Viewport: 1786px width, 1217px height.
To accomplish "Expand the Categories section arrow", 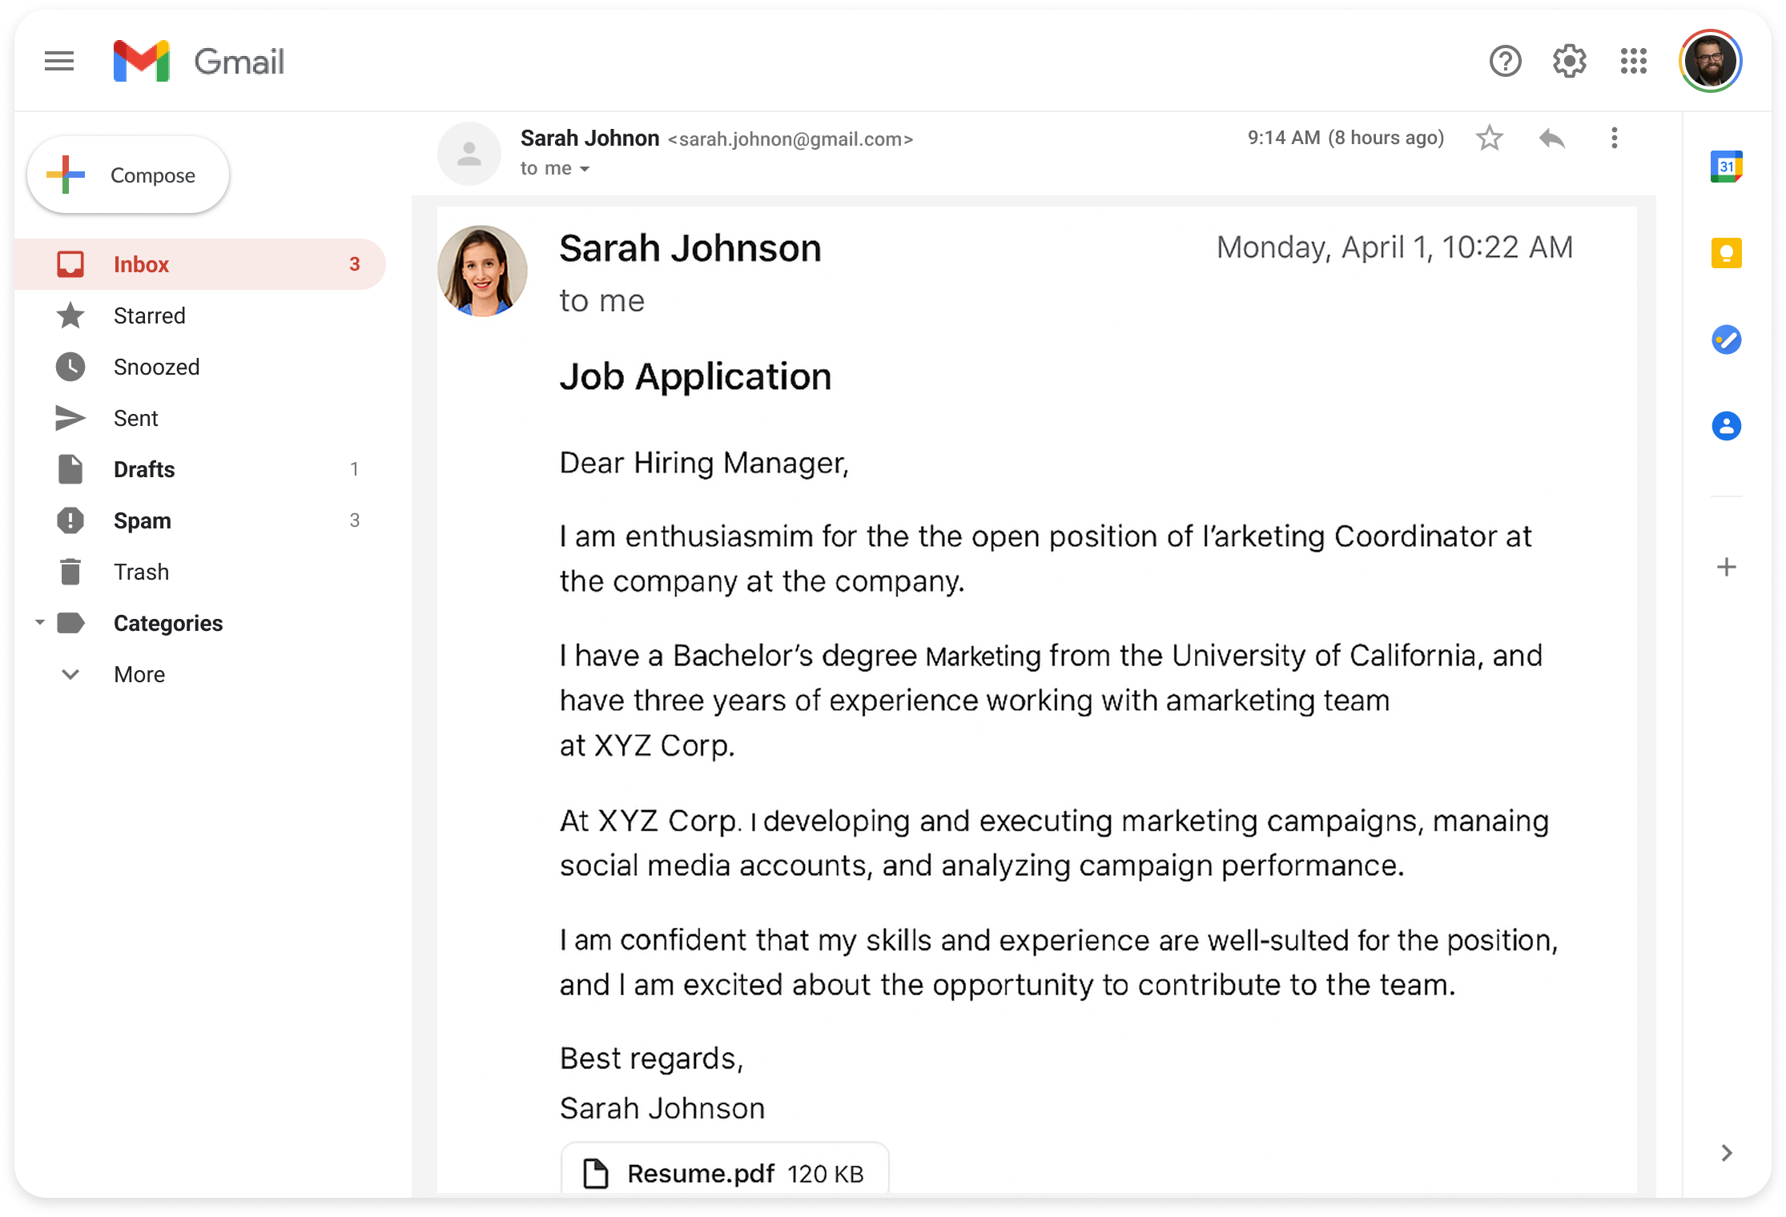I will (39, 622).
